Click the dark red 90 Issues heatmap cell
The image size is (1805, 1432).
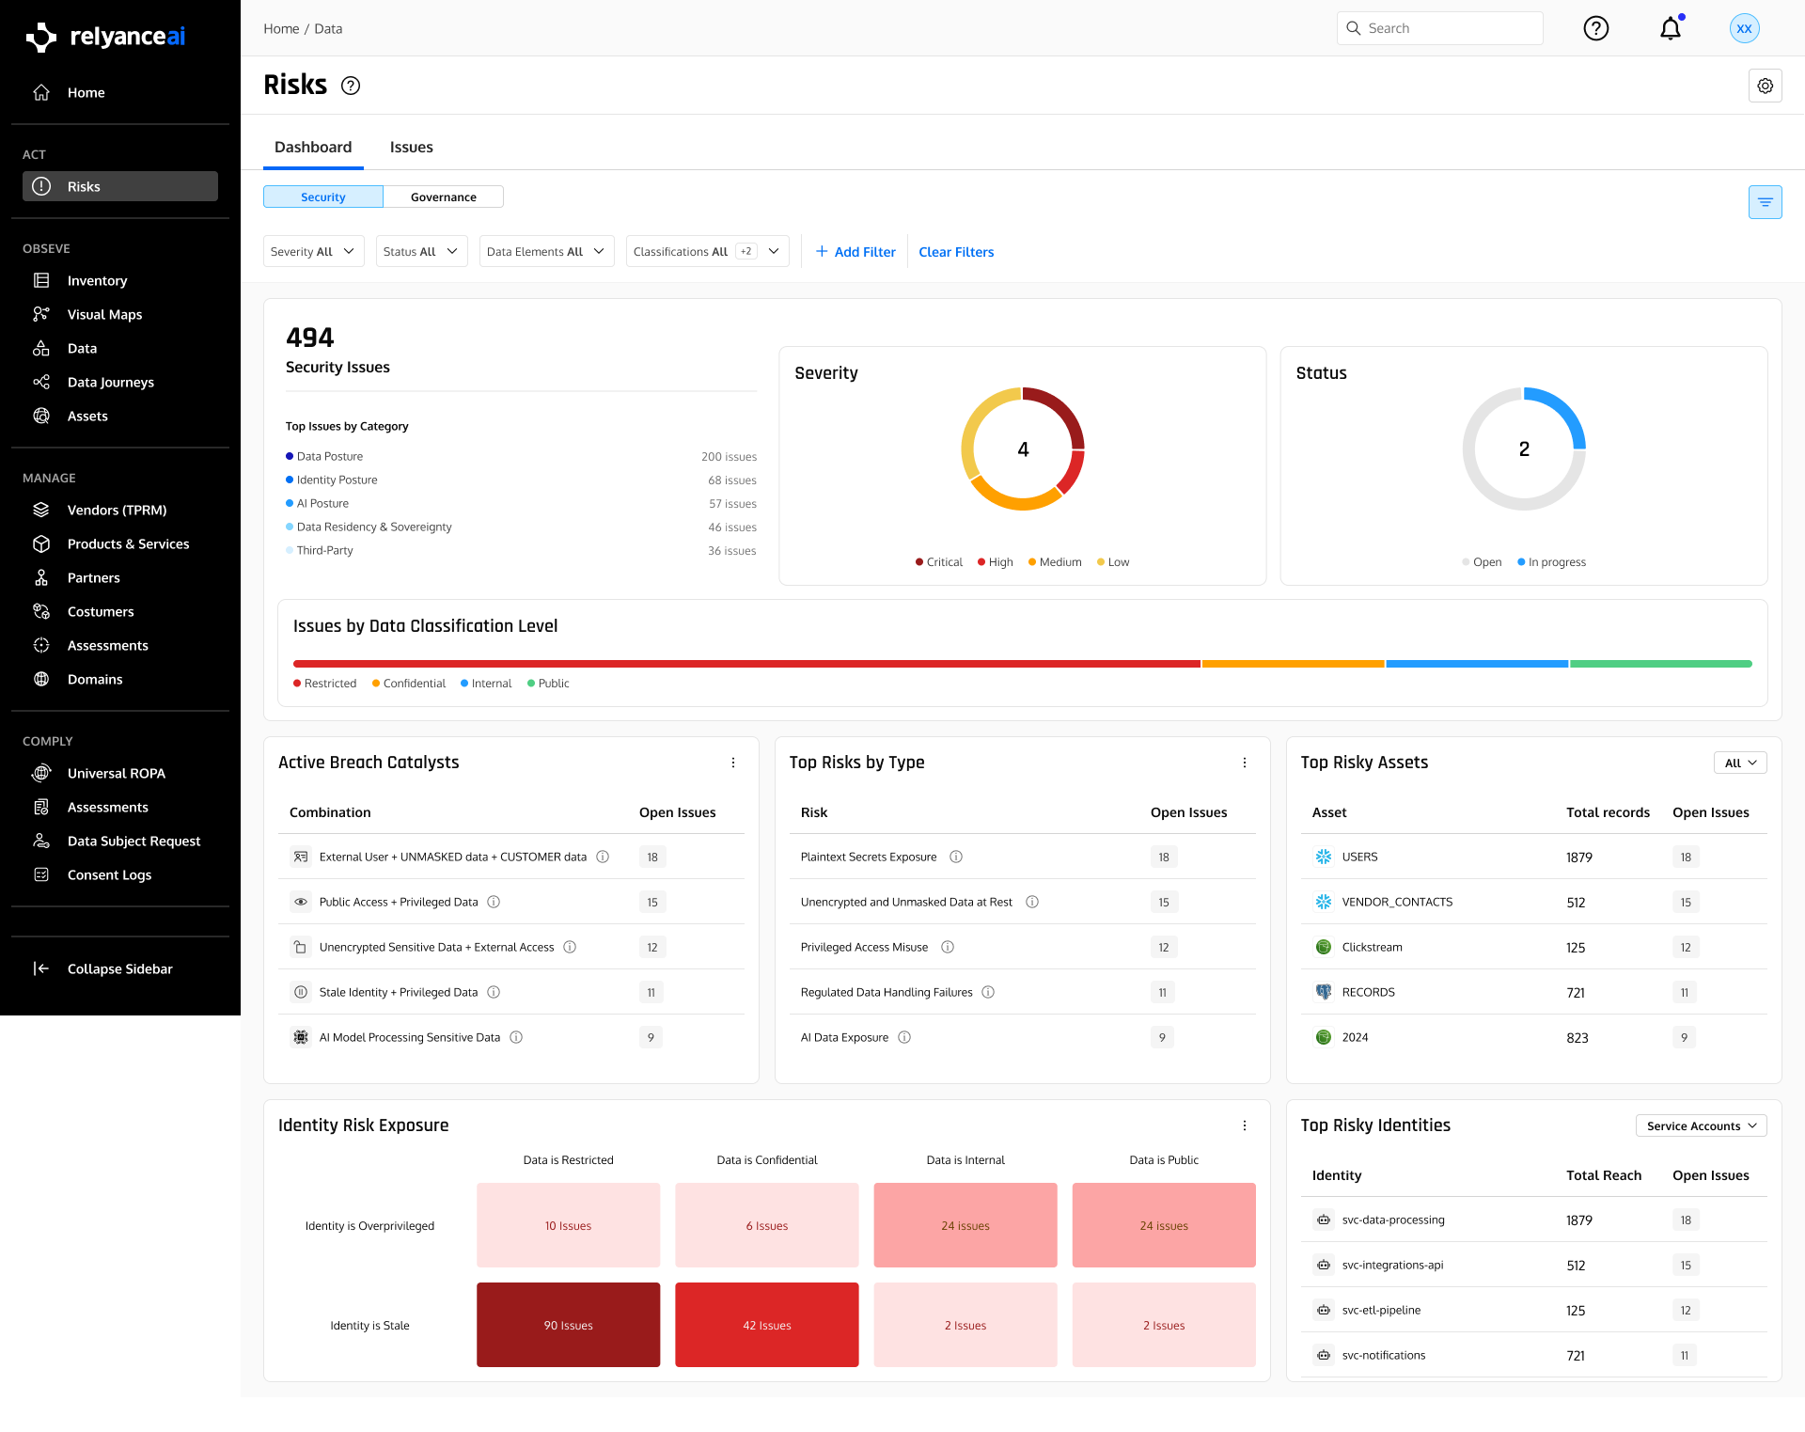point(568,1324)
